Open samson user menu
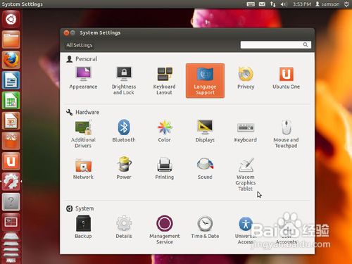The image size is (352, 264). pyautogui.click(x=327, y=4)
